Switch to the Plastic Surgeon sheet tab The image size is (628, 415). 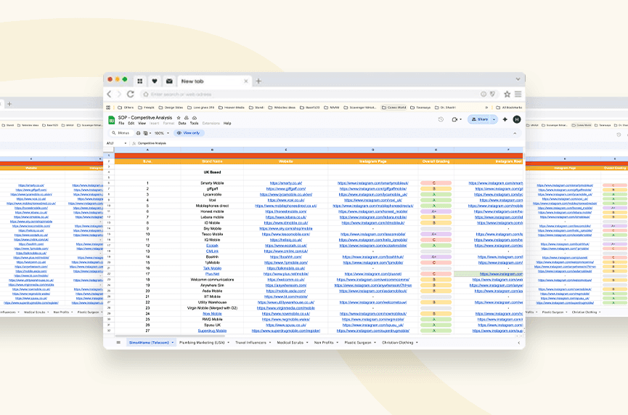[x=358, y=342]
